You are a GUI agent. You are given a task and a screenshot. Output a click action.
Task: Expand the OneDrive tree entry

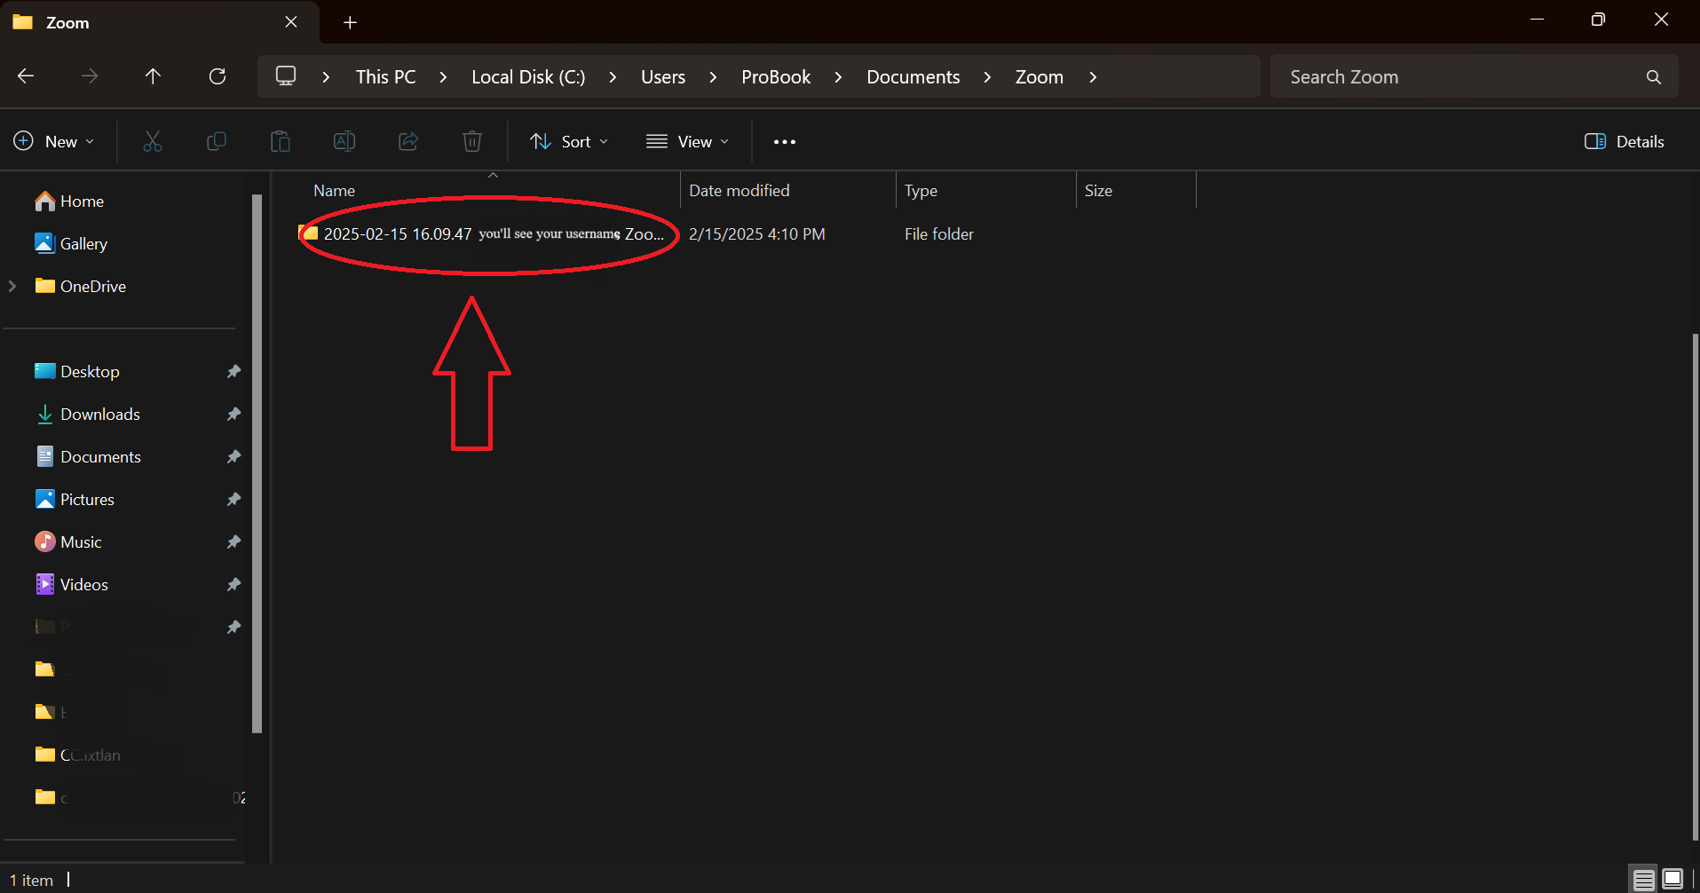(12, 286)
